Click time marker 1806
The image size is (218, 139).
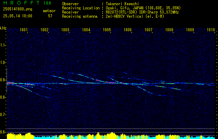click(x=128, y=30)
